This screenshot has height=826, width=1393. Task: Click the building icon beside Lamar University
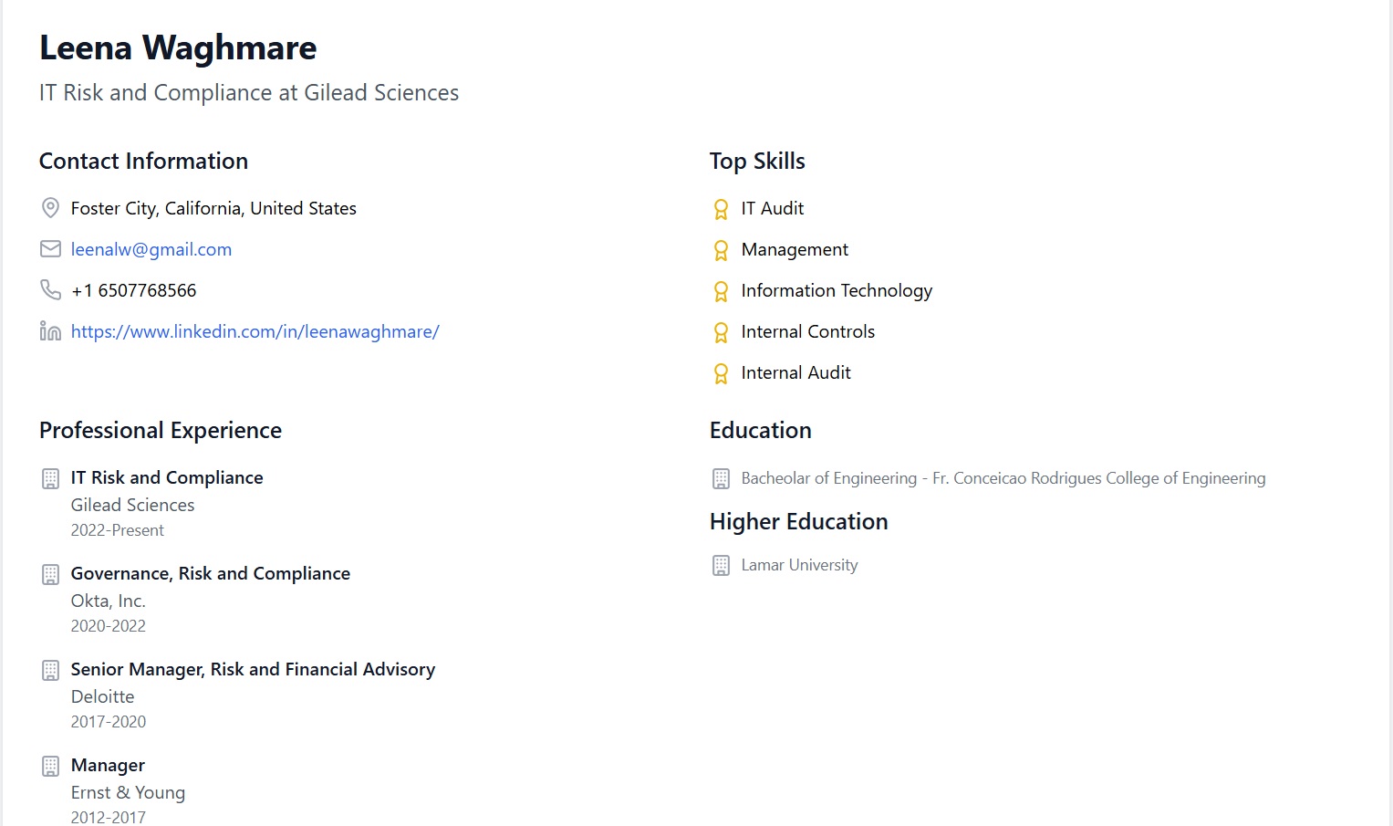click(721, 566)
